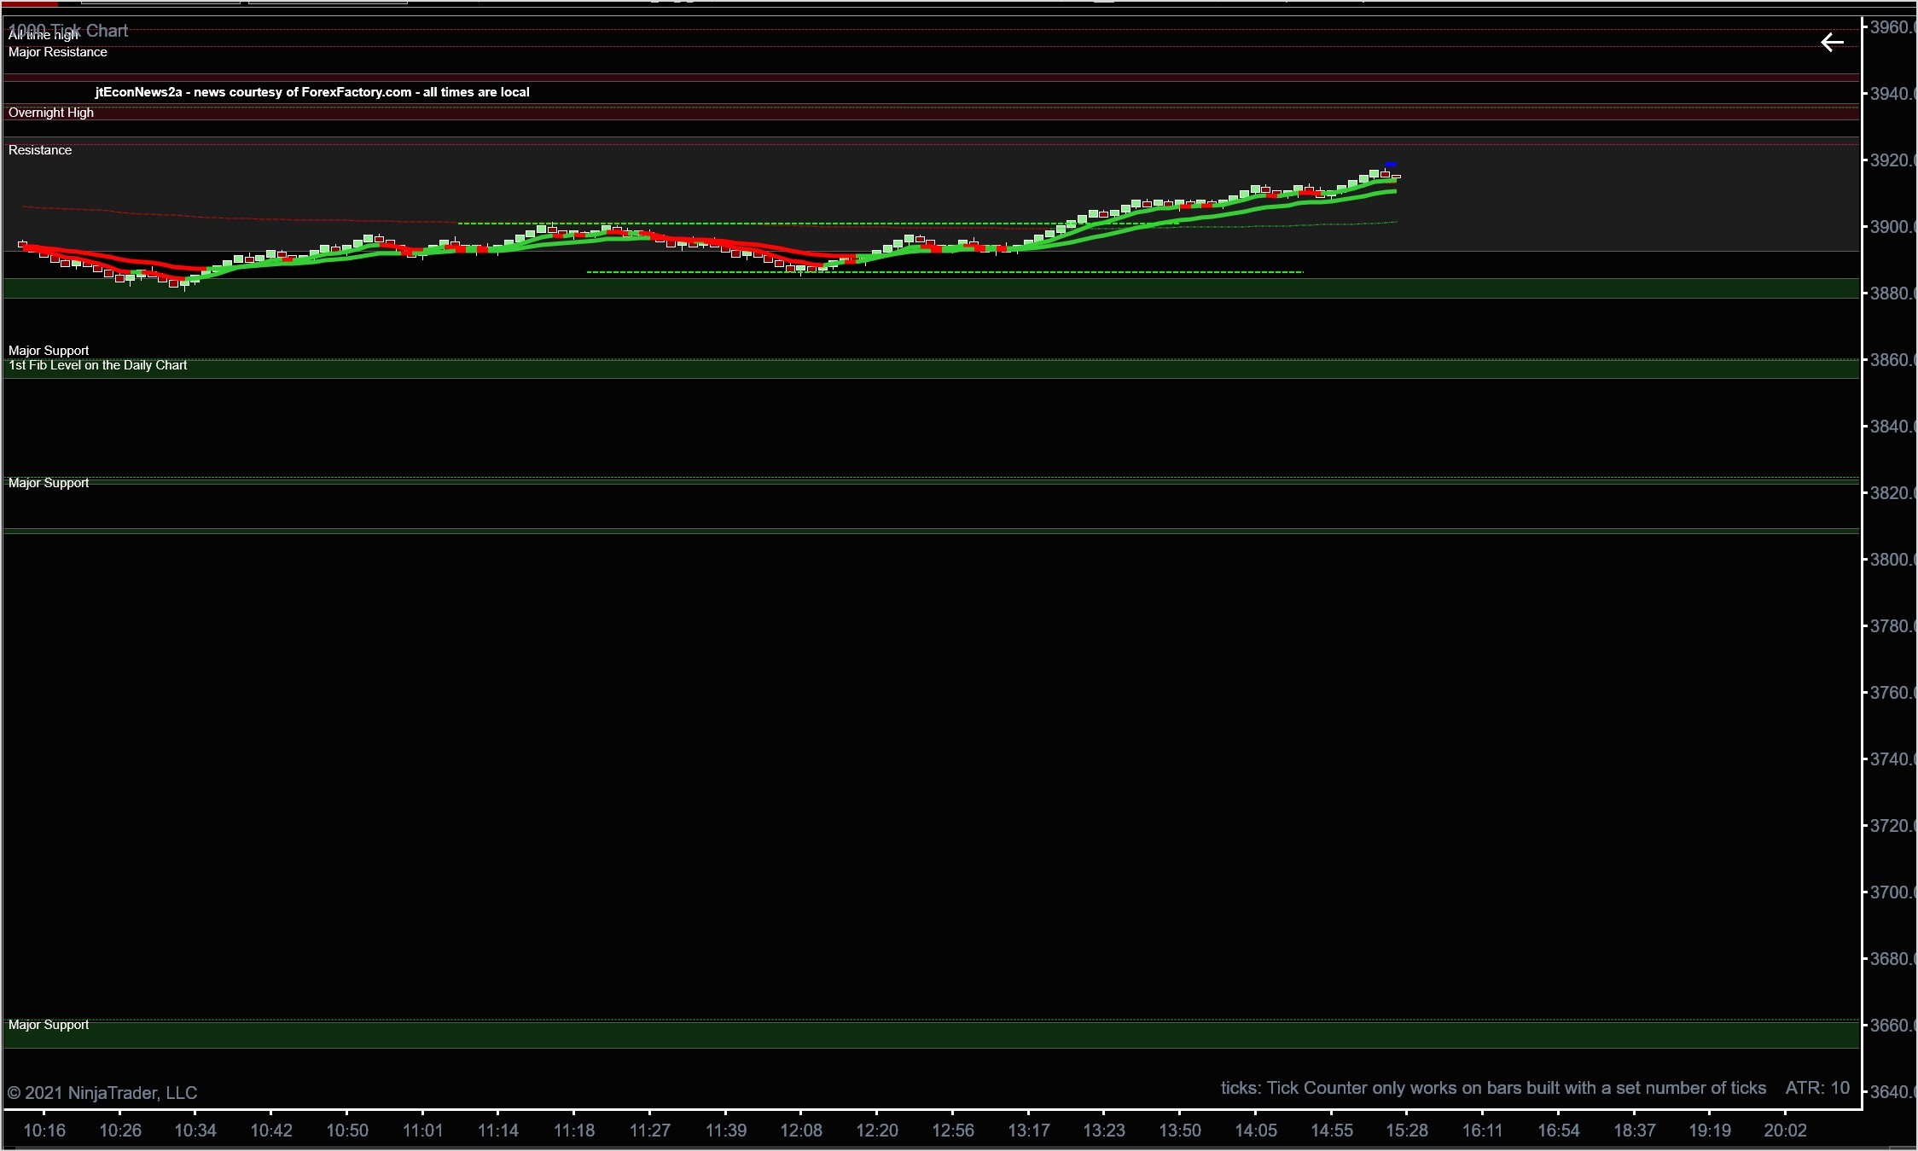Click the 12:08 time axis label
This screenshot has width=1918, height=1151.
click(801, 1131)
